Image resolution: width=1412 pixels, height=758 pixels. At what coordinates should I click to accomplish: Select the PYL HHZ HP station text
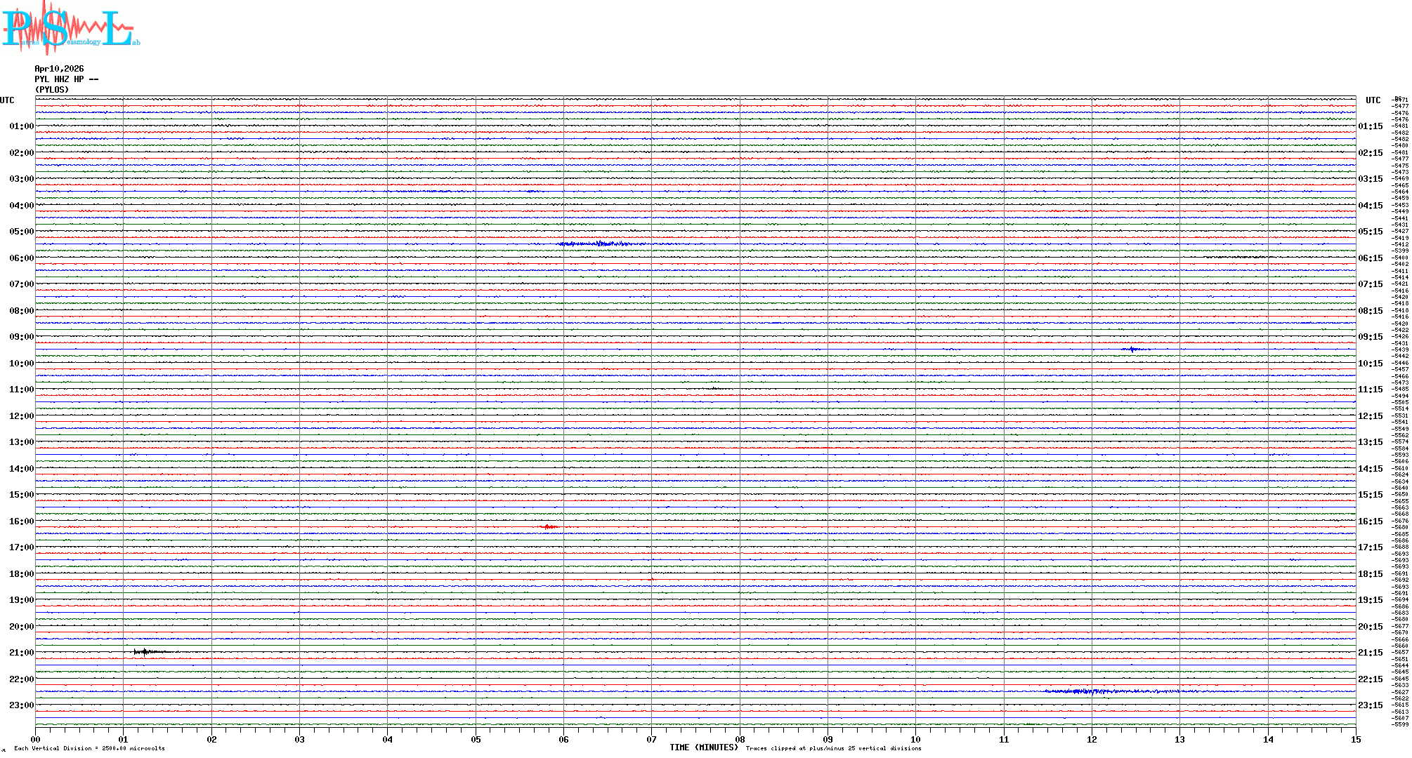[x=66, y=79]
